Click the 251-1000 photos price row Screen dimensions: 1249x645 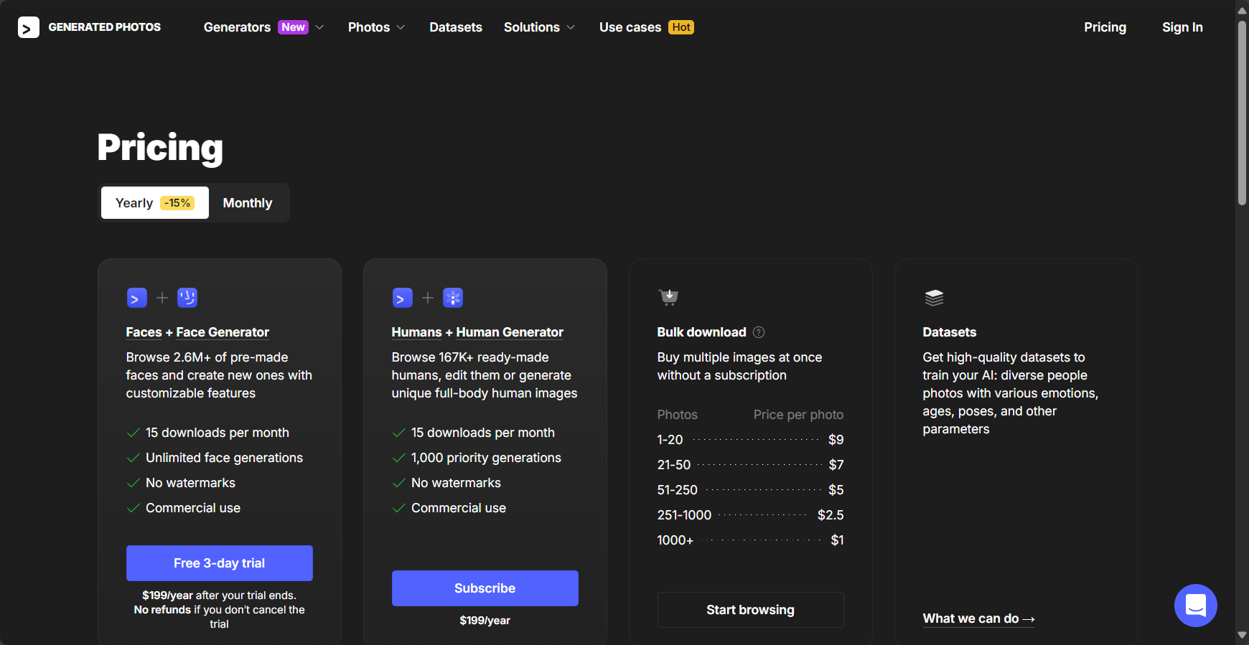tap(750, 515)
